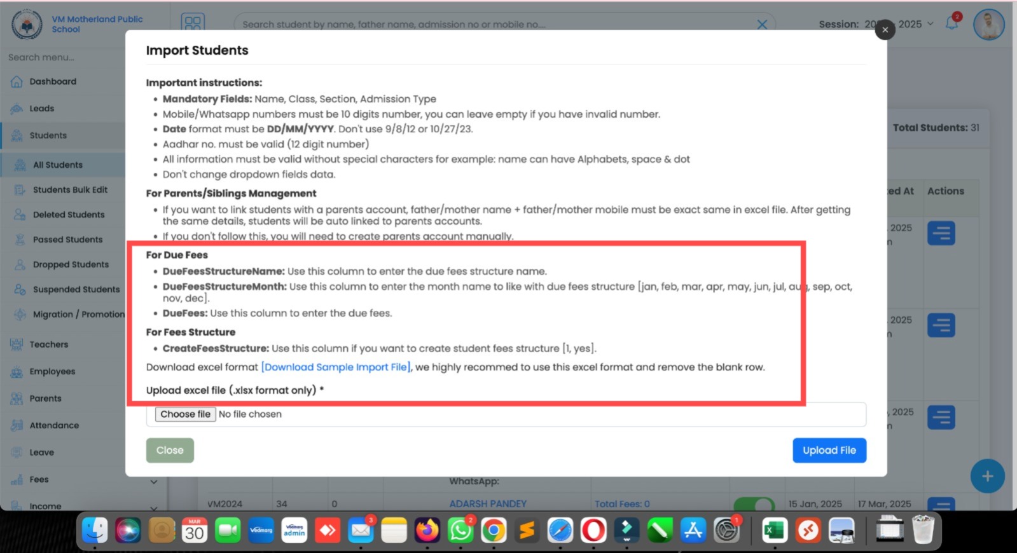The width and height of the screenshot is (1017, 553).
Task: Open Students Bulk Edit menu item
Action: click(x=70, y=189)
